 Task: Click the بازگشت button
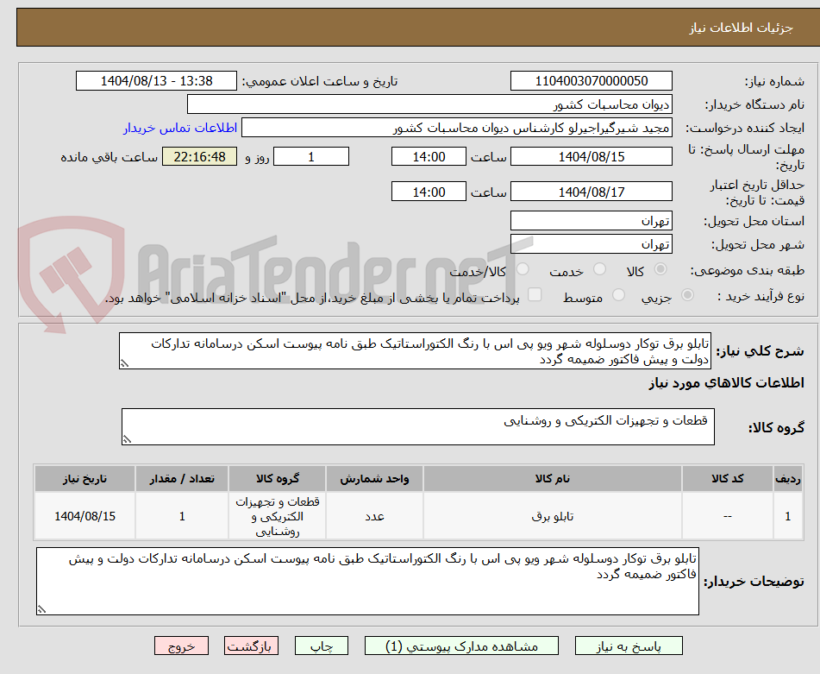tap(251, 645)
